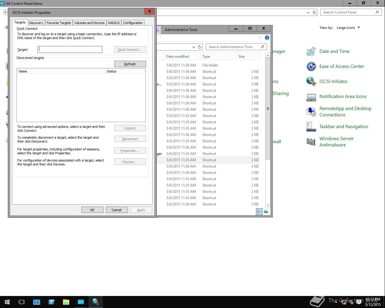
Task: Click the Search Control Panel magnifier icon
Action: click(x=377, y=12)
